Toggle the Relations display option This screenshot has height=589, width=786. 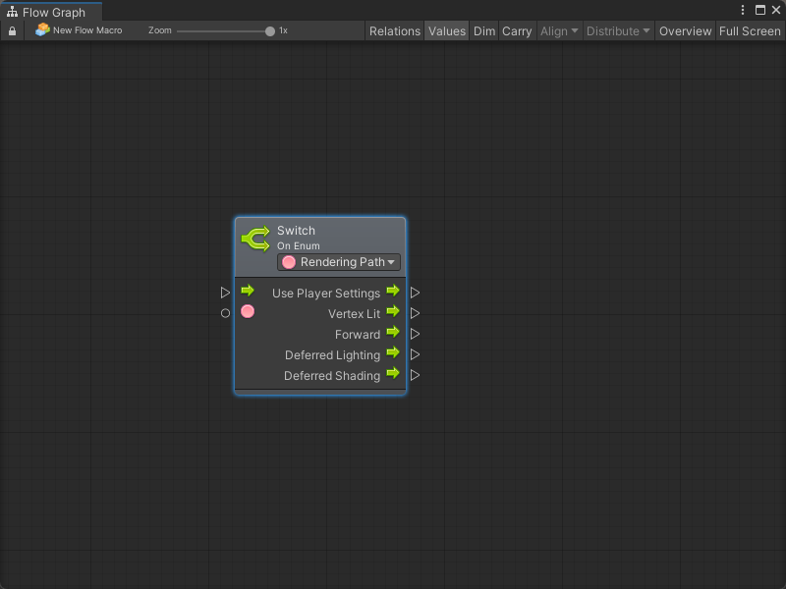[394, 31]
